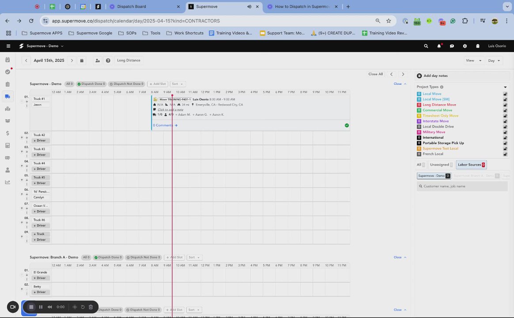Close the Supermove - Demo section

400,84
